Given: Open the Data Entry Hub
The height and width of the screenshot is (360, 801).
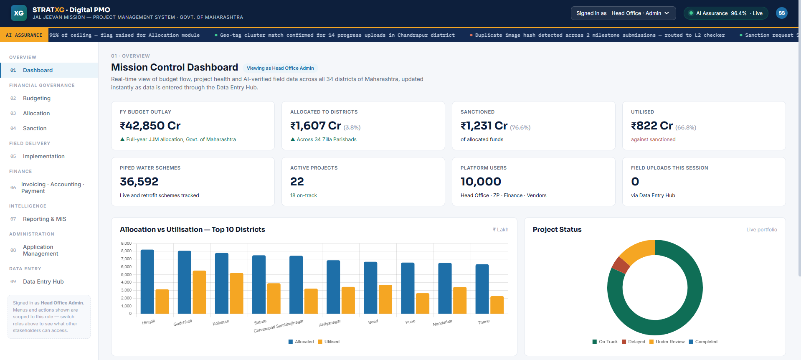Looking at the screenshot, I should tap(49, 281).
